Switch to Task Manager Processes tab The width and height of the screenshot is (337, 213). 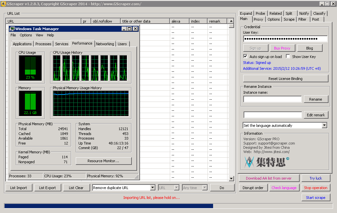click(x=43, y=44)
